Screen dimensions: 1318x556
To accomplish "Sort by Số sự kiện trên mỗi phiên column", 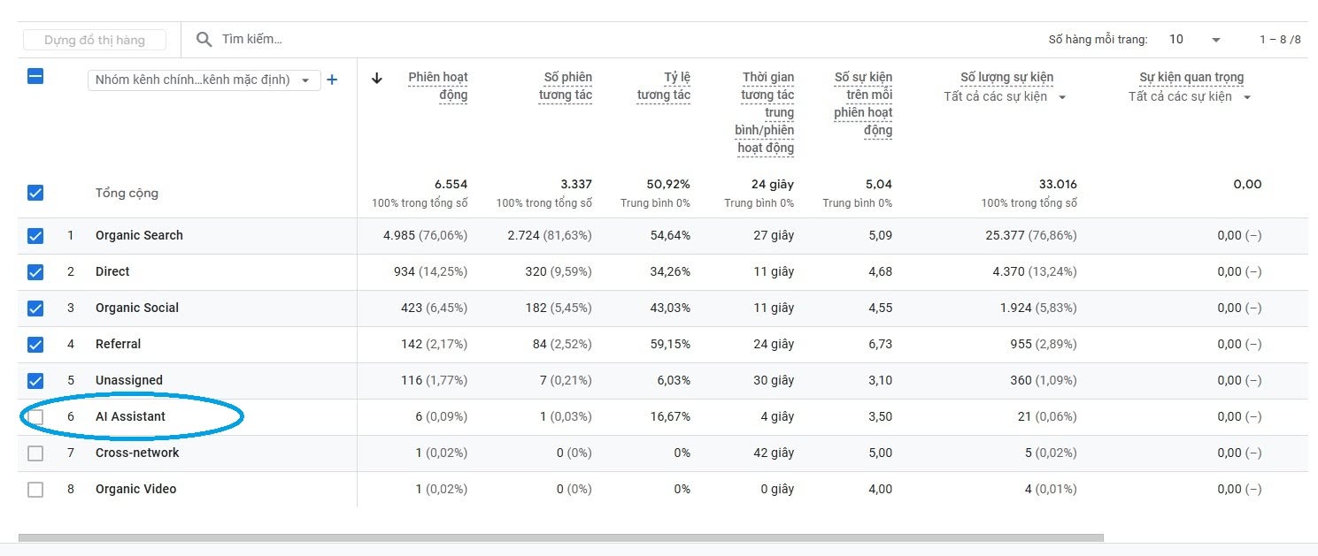I will click(863, 103).
